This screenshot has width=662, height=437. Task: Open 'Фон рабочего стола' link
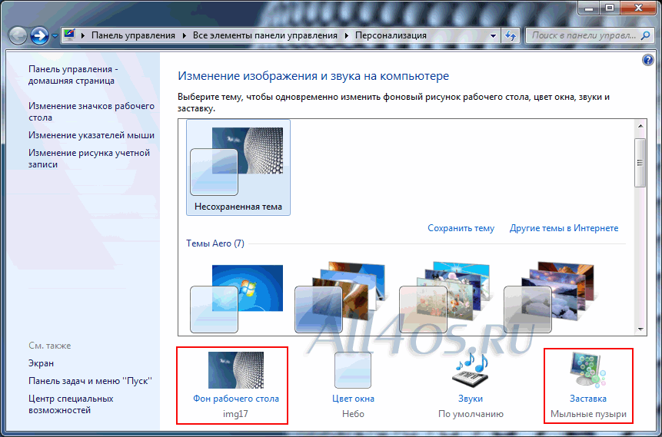click(x=236, y=399)
